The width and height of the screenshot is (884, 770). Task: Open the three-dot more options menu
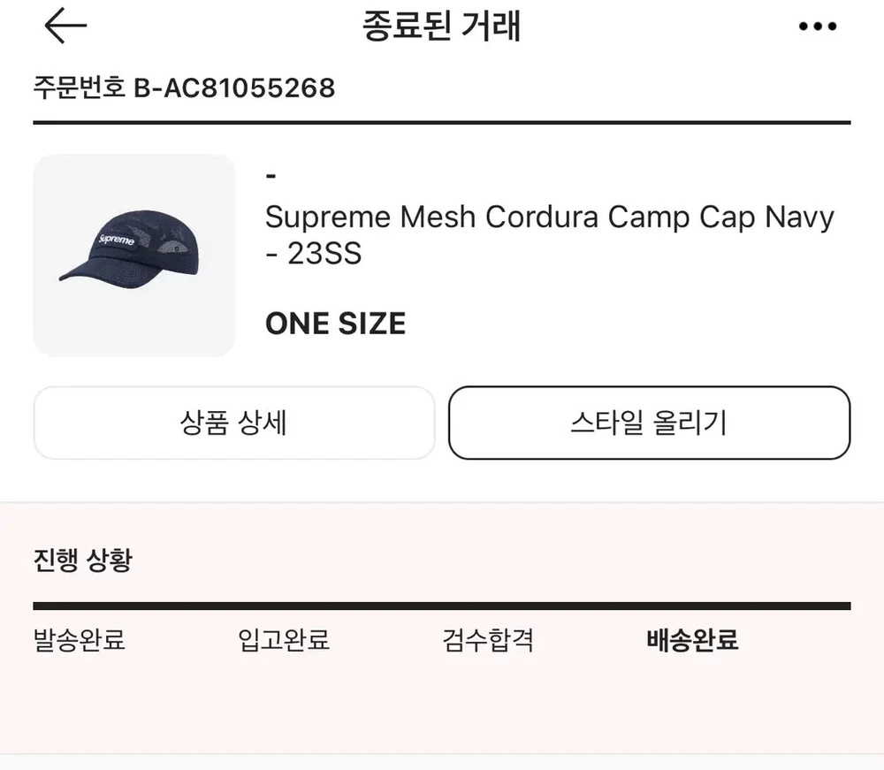click(x=817, y=27)
